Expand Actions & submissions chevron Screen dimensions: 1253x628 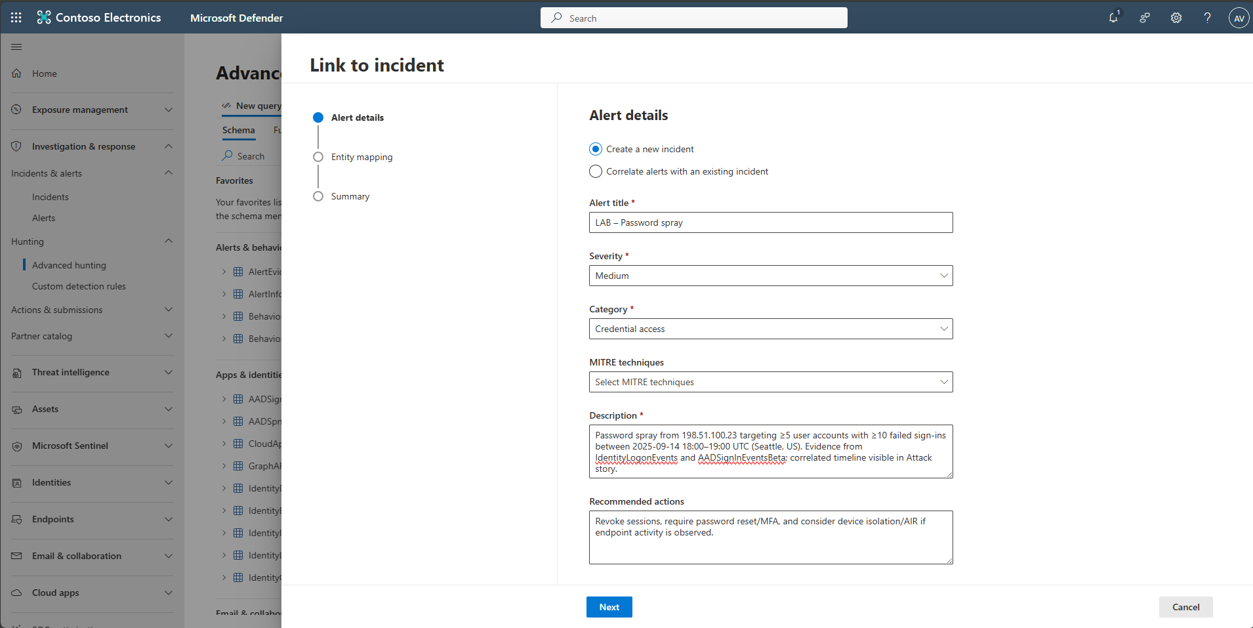pos(169,309)
